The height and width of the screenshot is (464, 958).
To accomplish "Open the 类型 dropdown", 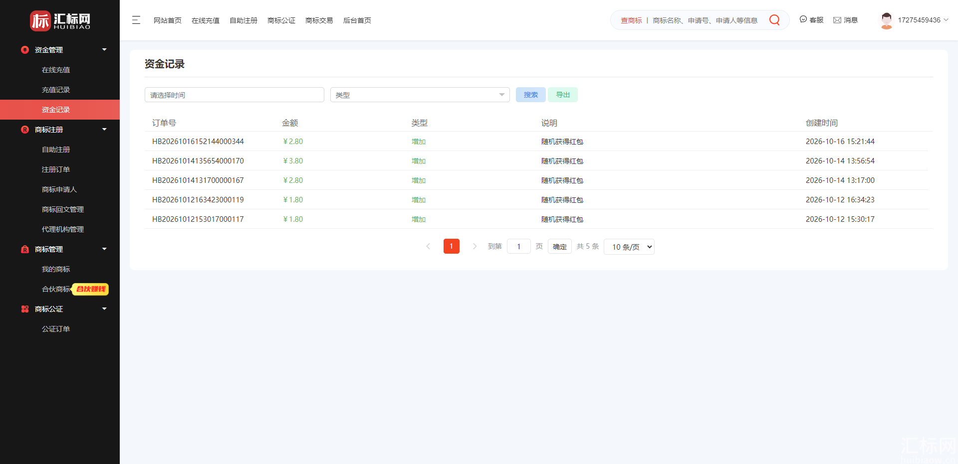I will [420, 95].
